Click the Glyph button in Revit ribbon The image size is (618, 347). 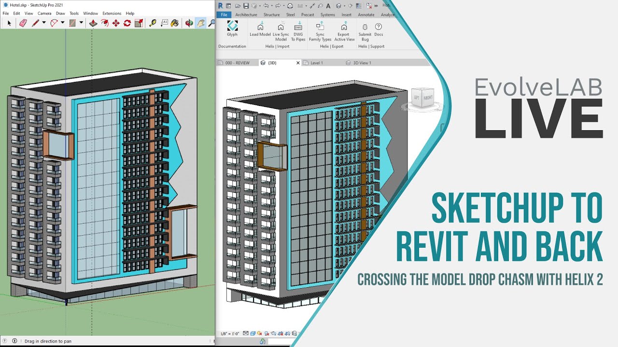click(x=232, y=29)
